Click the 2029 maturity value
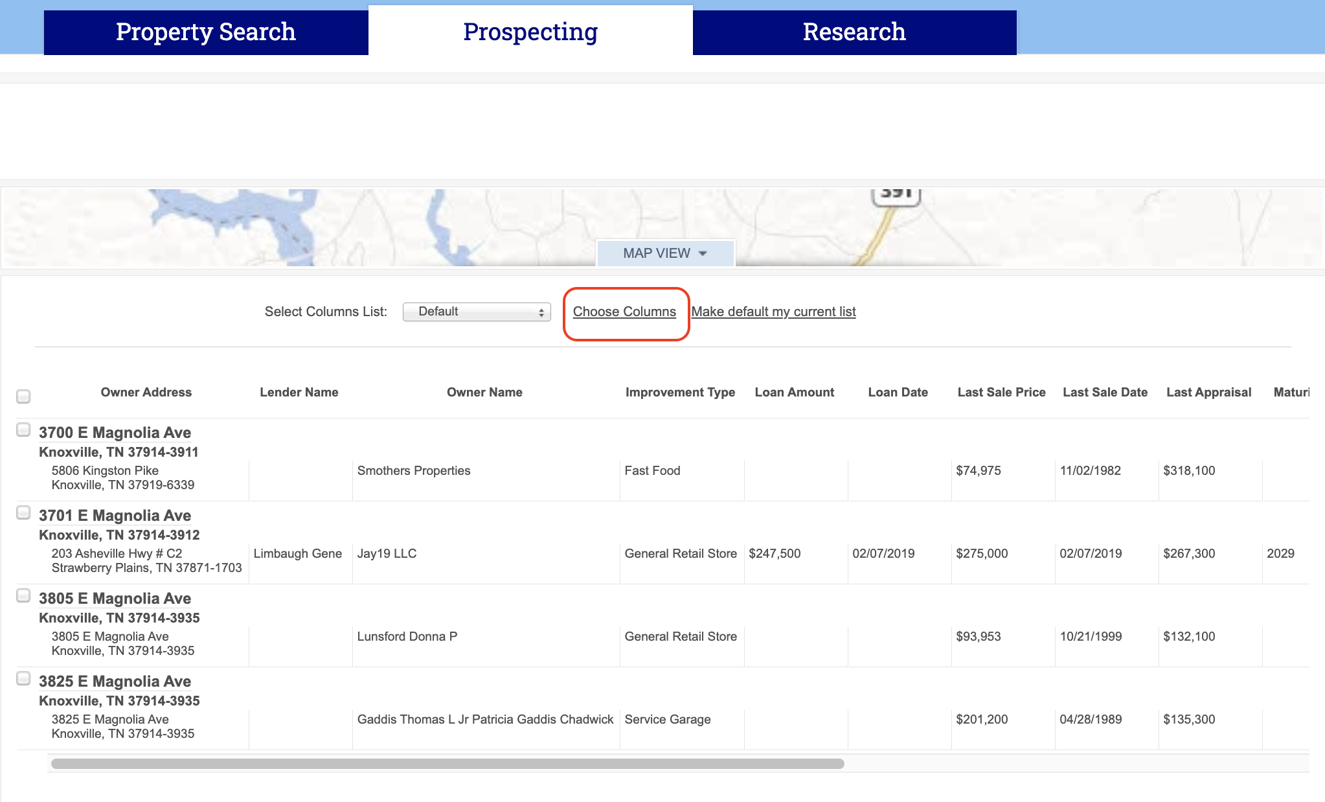Screen dimensions: 1325x802 click(x=1280, y=554)
